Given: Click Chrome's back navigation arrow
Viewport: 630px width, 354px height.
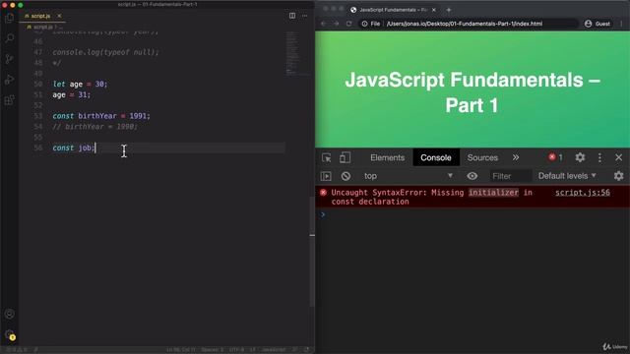Looking at the screenshot, I should [x=324, y=24].
